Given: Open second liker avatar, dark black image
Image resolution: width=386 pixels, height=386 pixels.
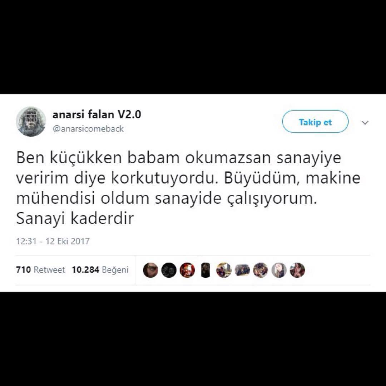Looking at the screenshot, I should (x=169, y=270).
